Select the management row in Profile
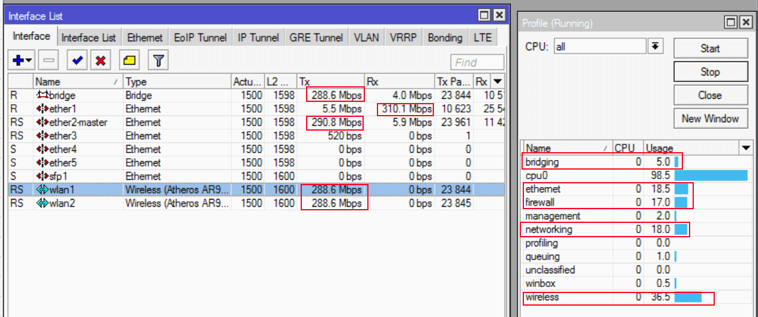 [637, 216]
